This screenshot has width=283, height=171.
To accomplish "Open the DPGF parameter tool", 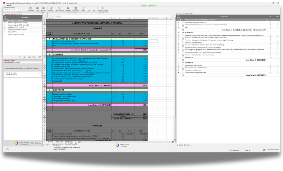I will pos(37,9).
